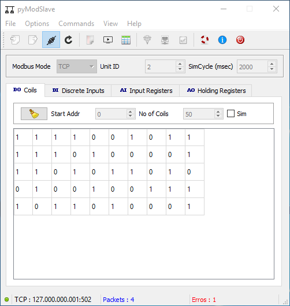Select the first coil cell in grid
Image resolution: width=290 pixels, height=306 pixels.
click(x=23, y=137)
